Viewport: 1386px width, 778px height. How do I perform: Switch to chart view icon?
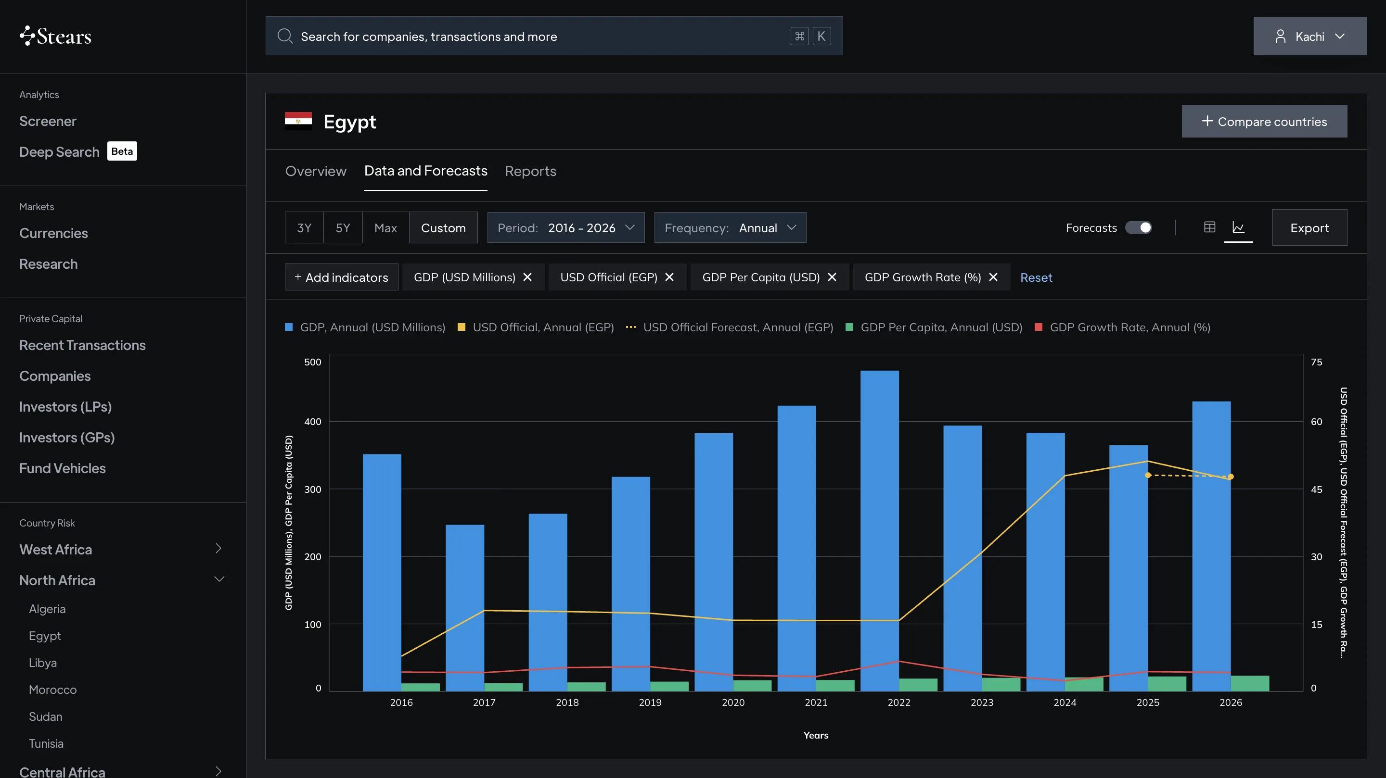click(x=1238, y=227)
